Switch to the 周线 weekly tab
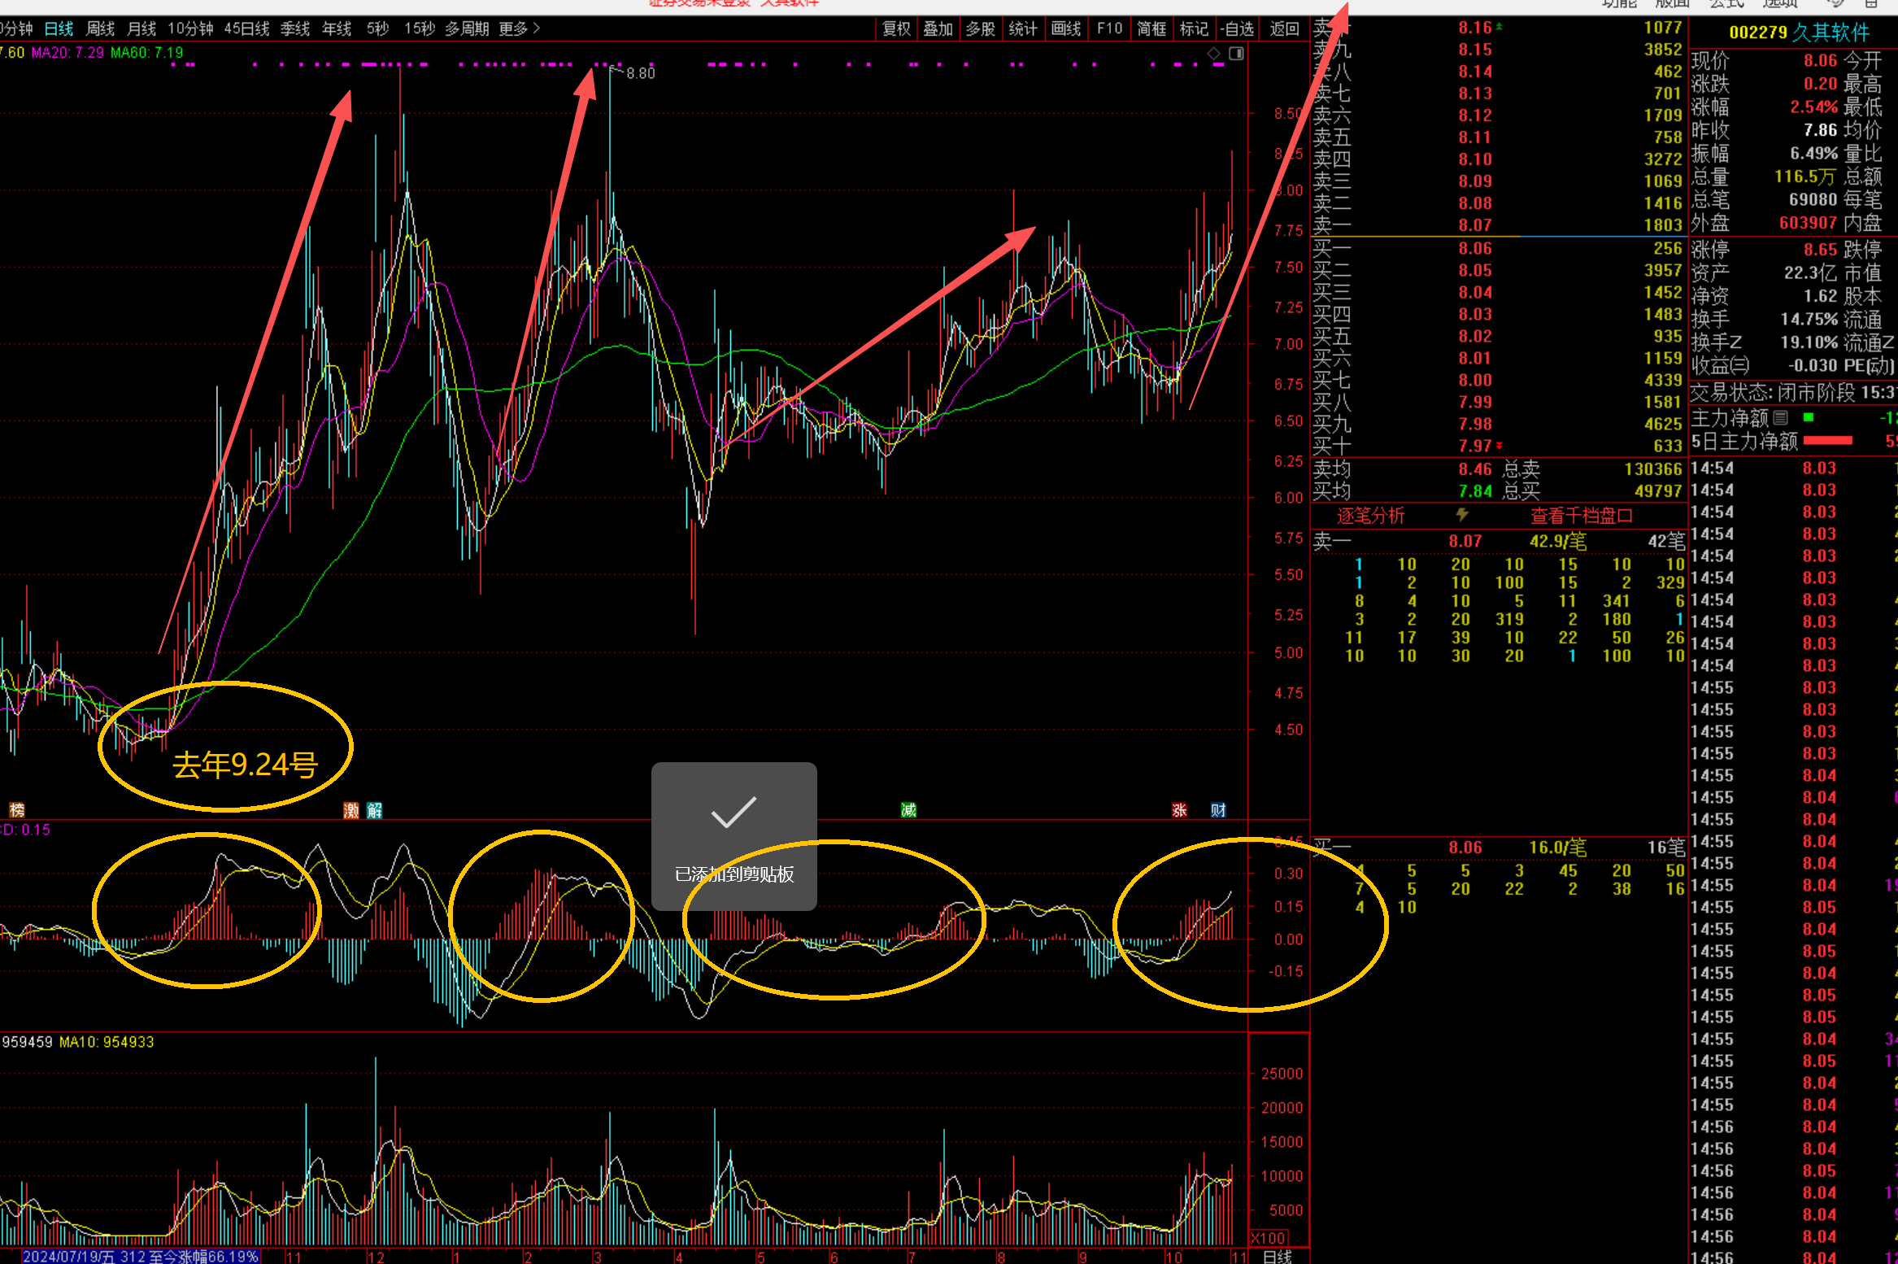The height and width of the screenshot is (1264, 1898). pos(100,29)
